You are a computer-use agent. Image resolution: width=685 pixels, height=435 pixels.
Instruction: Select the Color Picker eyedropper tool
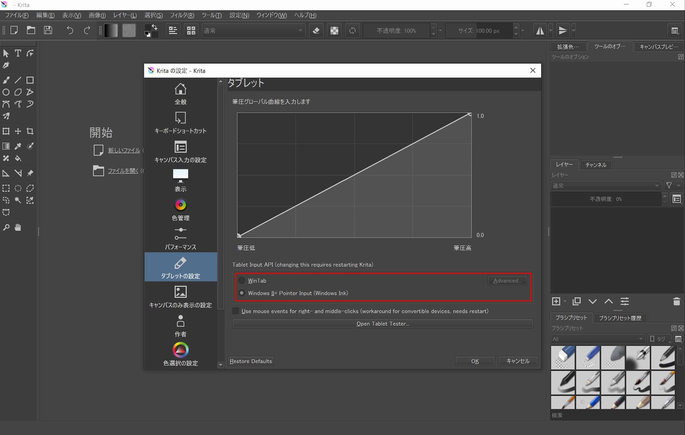click(18, 146)
